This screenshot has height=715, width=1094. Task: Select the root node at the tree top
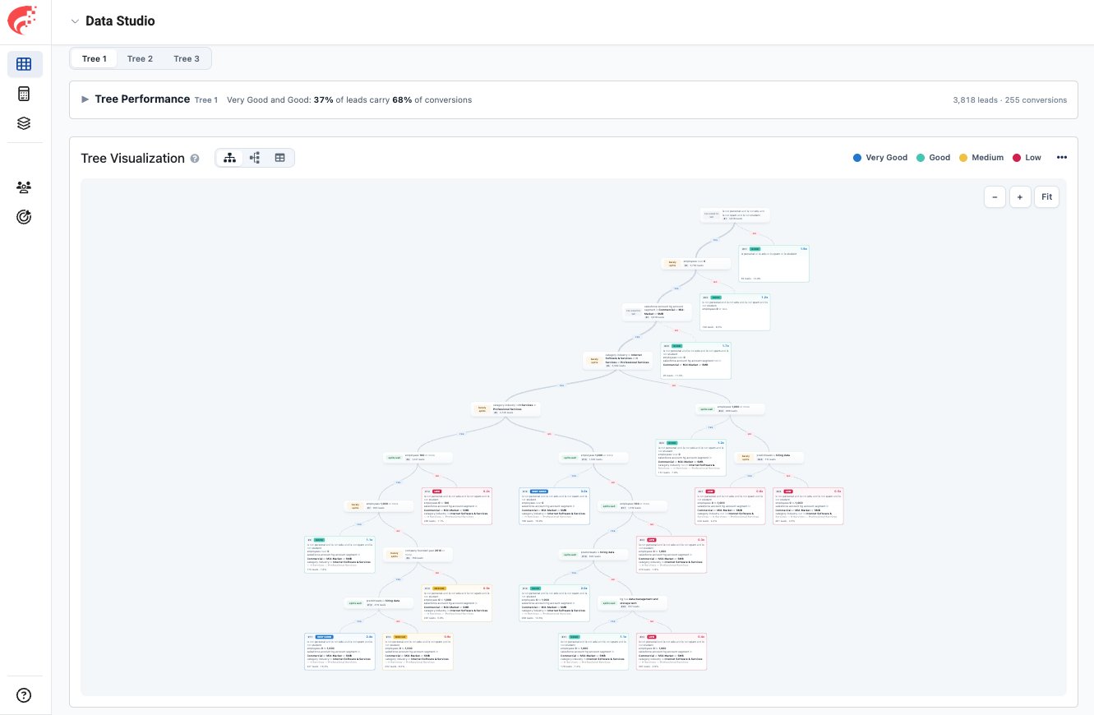pos(736,214)
